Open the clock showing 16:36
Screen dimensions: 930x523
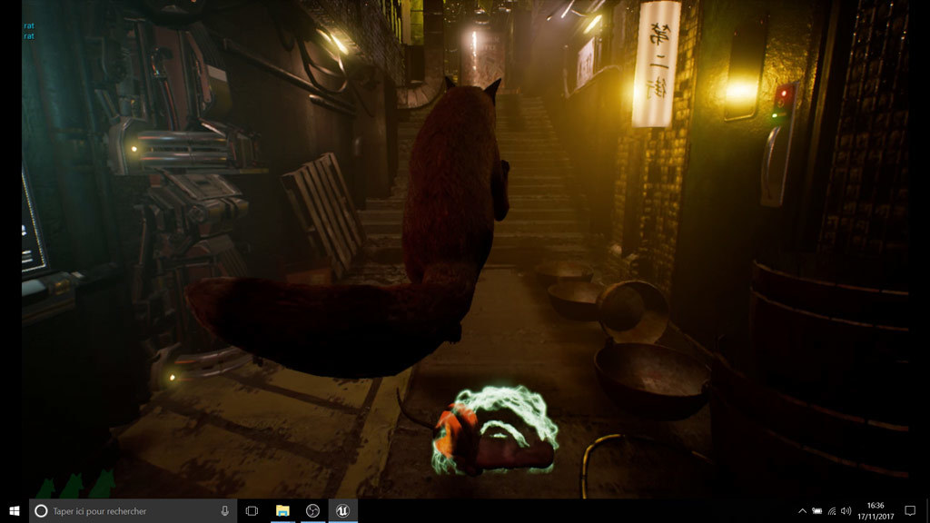[876, 510]
